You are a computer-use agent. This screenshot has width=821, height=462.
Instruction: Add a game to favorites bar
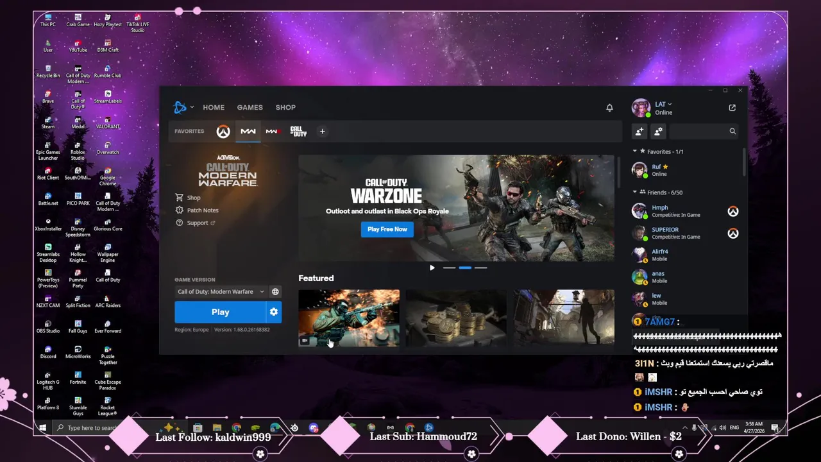pos(322,132)
